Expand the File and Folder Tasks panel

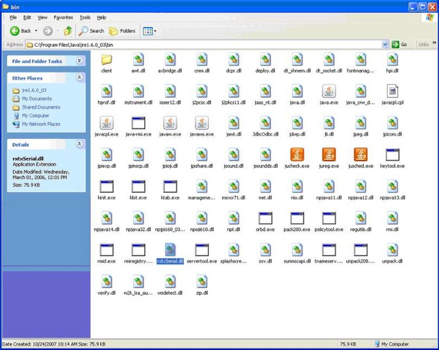click(79, 61)
